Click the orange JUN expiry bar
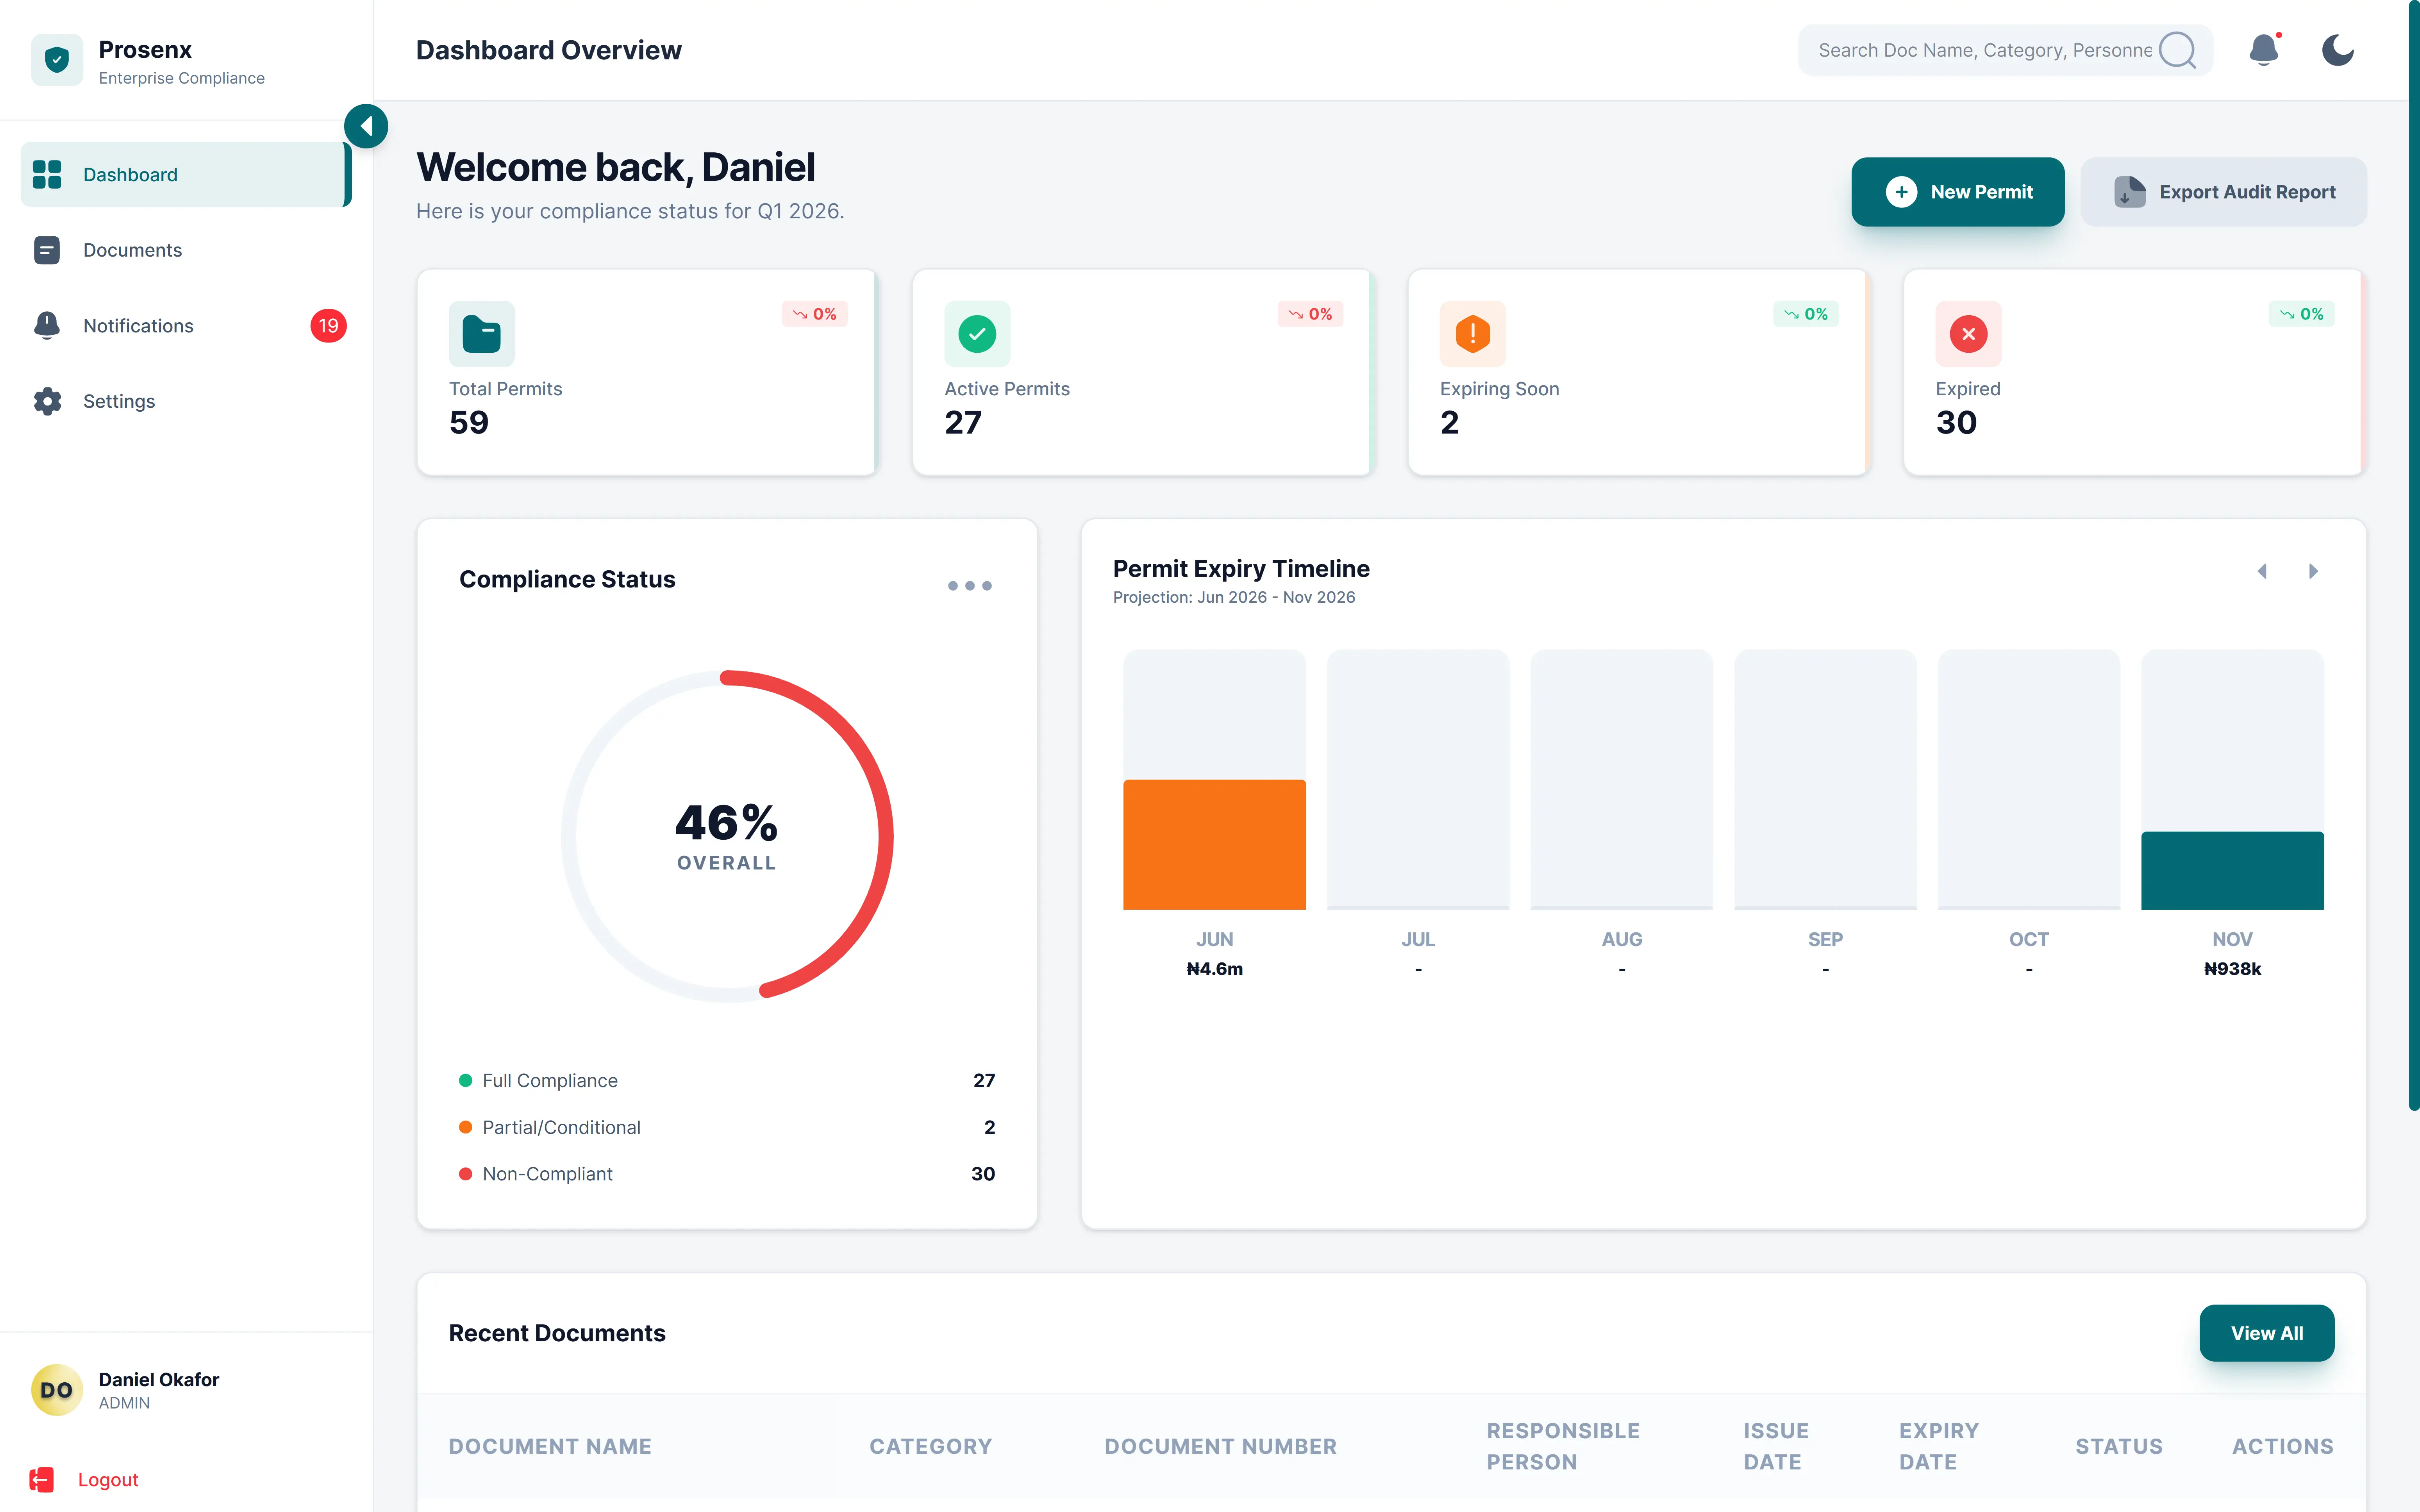Screen dimensions: 2420x1512 1214,844
